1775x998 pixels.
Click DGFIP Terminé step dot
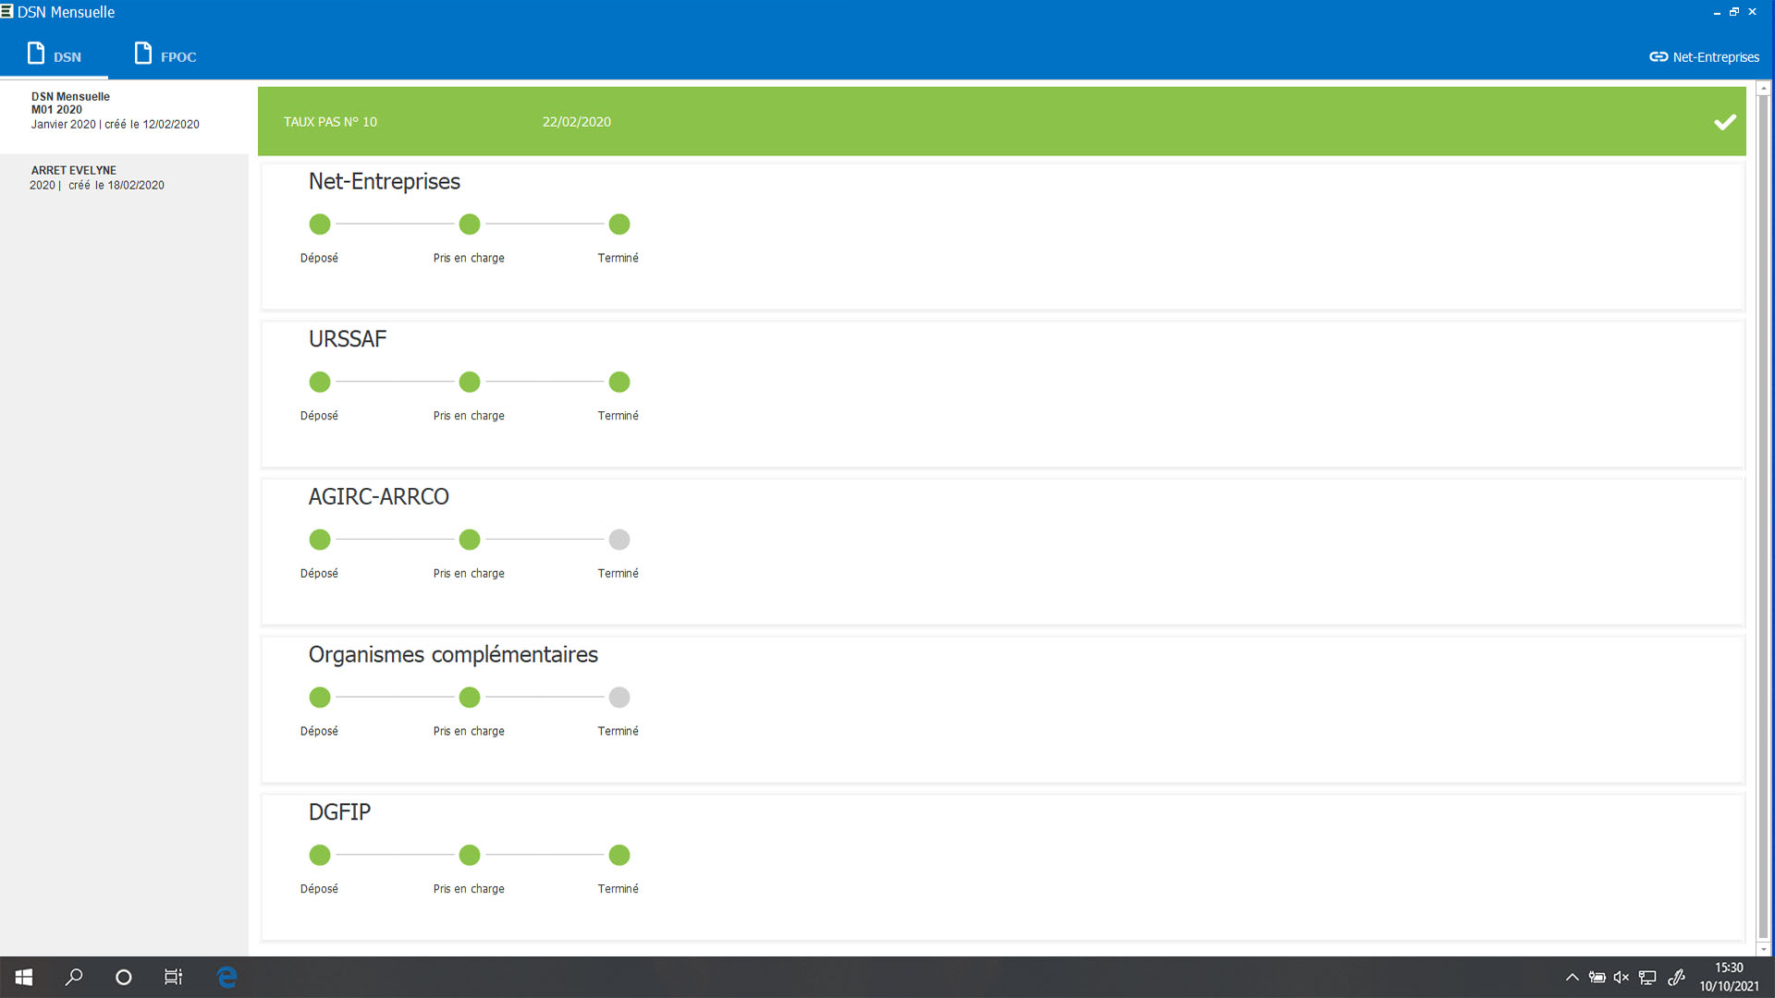(x=619, y=855)
